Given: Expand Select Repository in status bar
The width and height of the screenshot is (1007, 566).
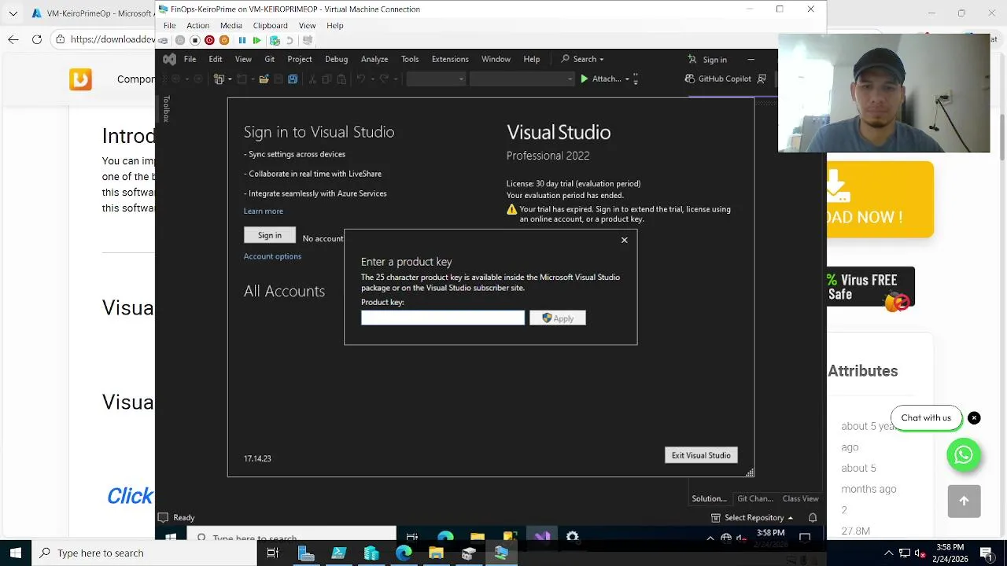Looking at the screenshot, I should 790,517.
